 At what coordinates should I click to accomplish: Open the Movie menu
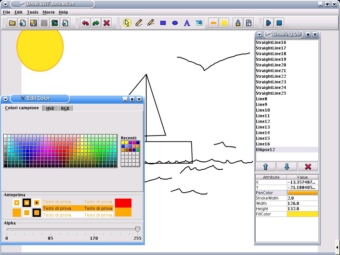click(x=48, y=12)
